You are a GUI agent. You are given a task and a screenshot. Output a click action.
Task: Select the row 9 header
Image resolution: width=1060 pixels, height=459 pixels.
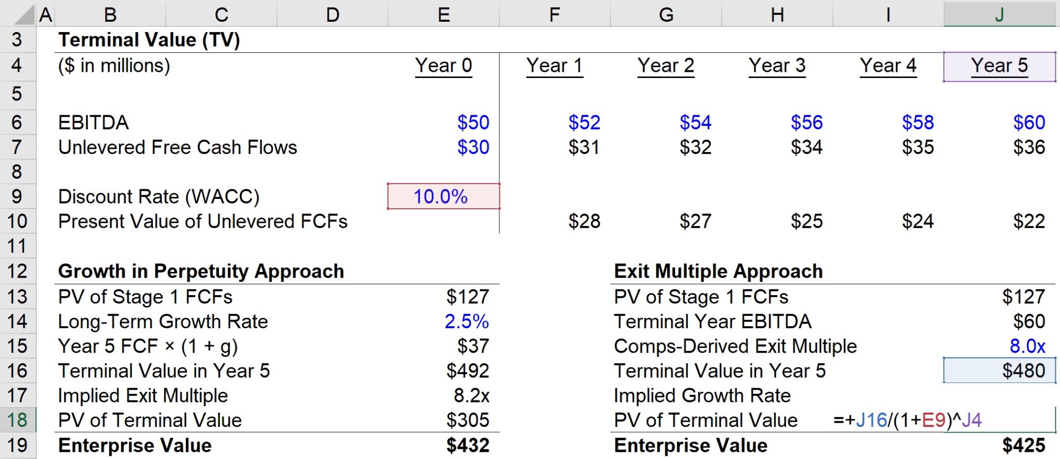(x=18, y=196)
